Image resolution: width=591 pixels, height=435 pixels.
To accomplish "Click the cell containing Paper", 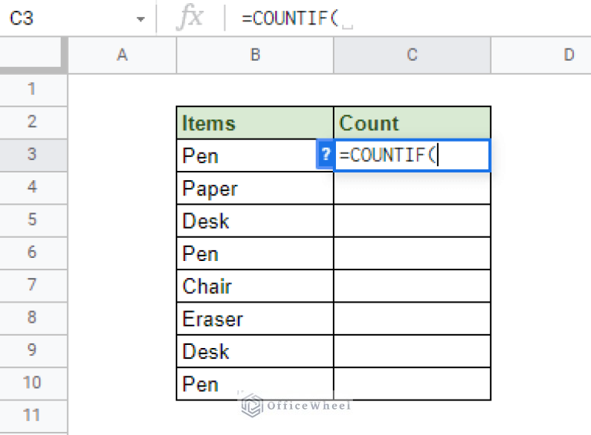I will pyautogui.click(x=255, y=189).
